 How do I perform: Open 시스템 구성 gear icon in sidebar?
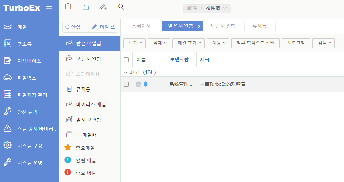point(7,146)
